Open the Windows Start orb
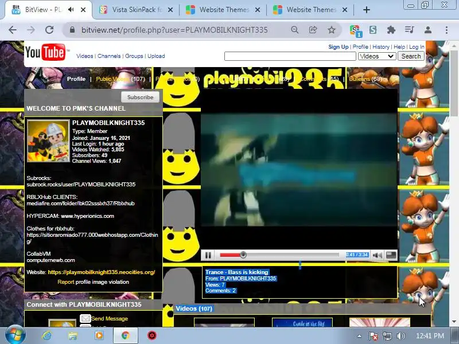 click(15, 335)
